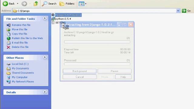Select the python-2.5.4 file name
The image size is (194, 109).
[63, 19]
